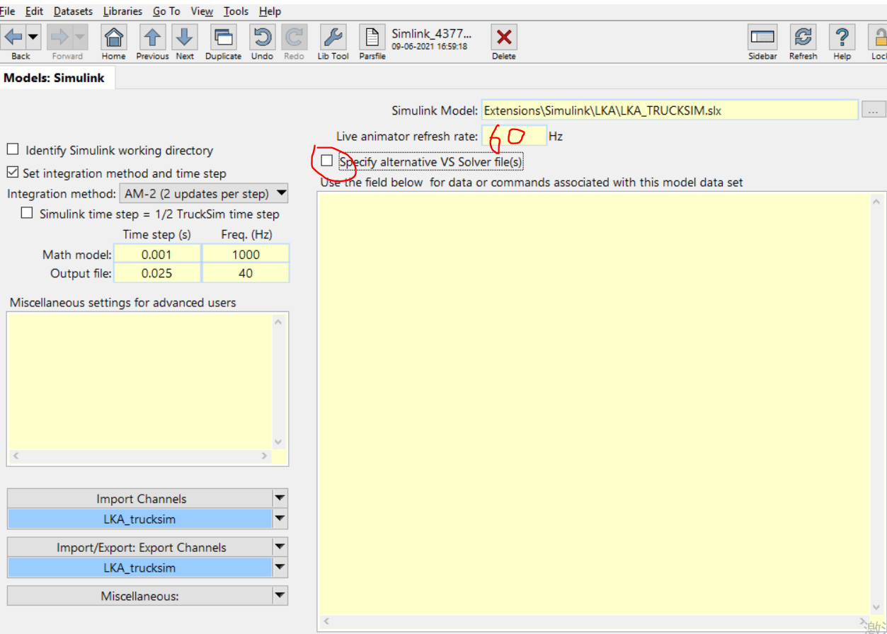Check Specify alternative VS Solver file(s)
Viewport: 887px width, 634px height.
click(326, 161)
